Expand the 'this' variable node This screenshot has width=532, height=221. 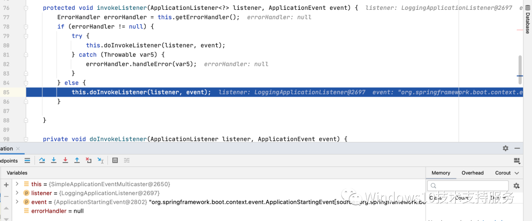[x=17, y=185]
